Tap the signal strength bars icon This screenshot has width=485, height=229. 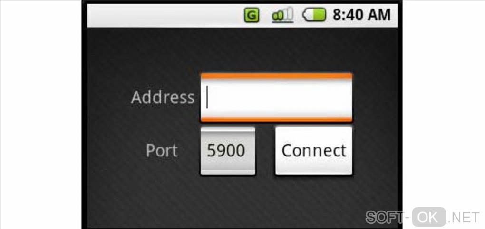point(282,15)
